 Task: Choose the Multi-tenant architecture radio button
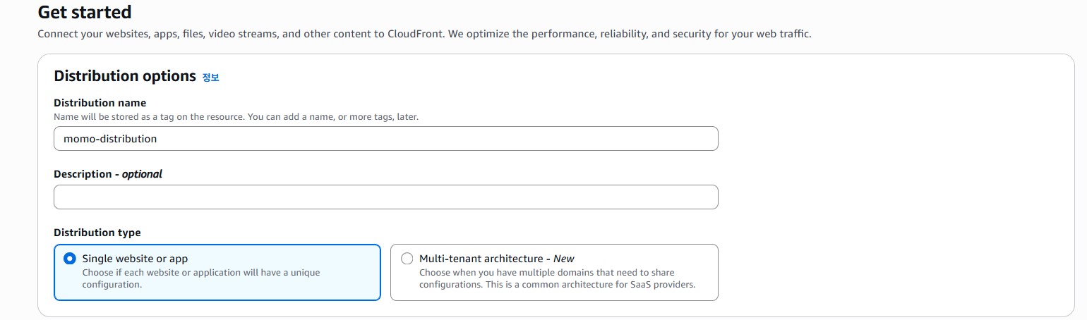click(407, 259)
